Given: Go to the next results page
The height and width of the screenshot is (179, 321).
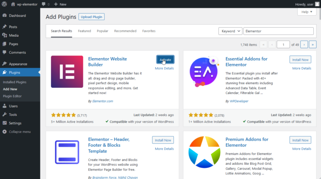Looking at the screenshot, I should coord(304,44).
